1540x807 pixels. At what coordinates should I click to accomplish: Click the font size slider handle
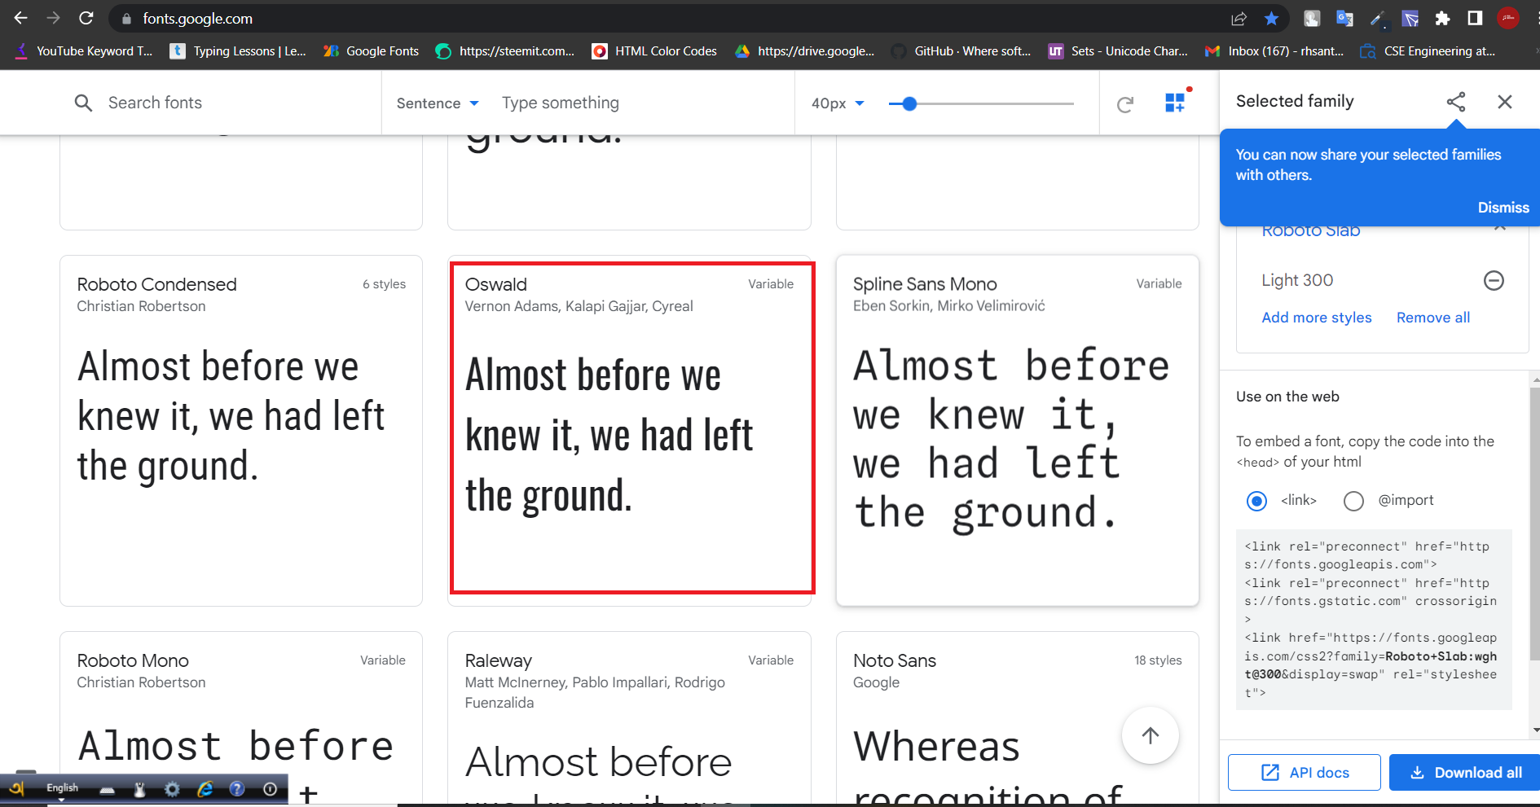pyautogui.click(x=909, y=103)
